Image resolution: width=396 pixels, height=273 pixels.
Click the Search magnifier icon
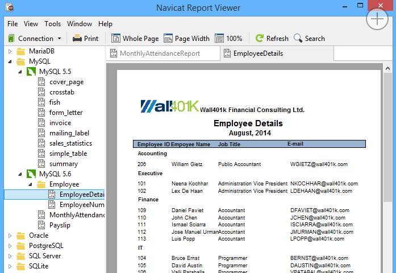click(298, 38)
